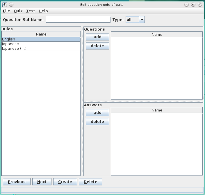Close the Edit question sets window
The width and height of the screenshot is (205, 195).
click(x=200, y=5)
